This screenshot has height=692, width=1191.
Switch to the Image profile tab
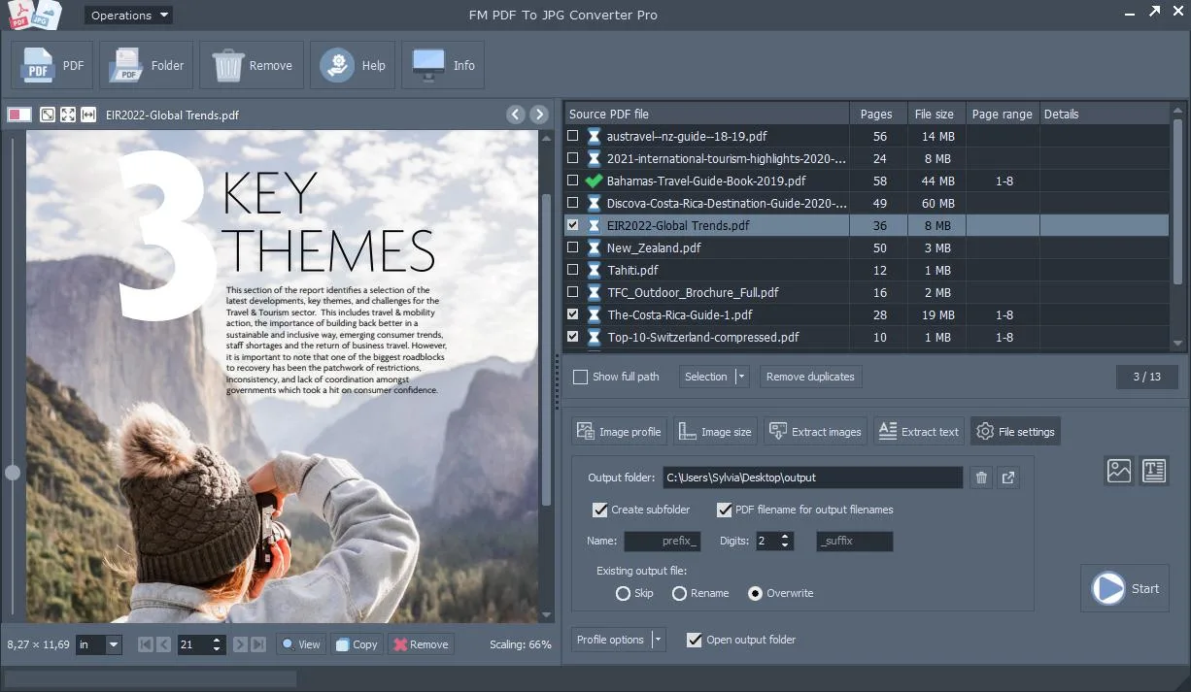click(619, 432)
